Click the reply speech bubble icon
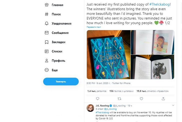Screen dimensions: 182x122 pos(97,99)
